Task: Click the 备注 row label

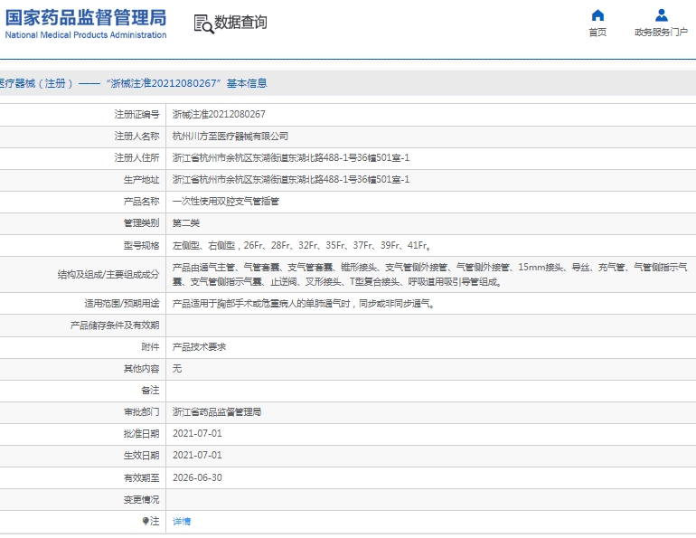Action: pyautogui.click(x=150, y=391)
